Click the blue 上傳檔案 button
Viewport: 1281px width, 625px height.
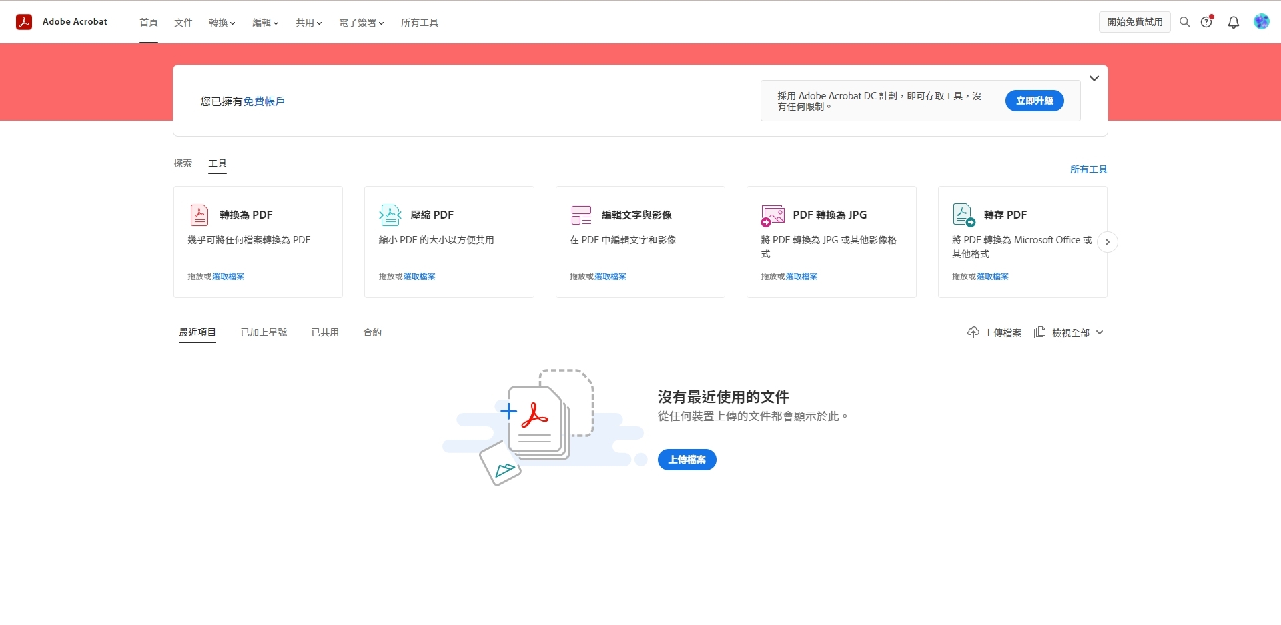tap(687, 460)
